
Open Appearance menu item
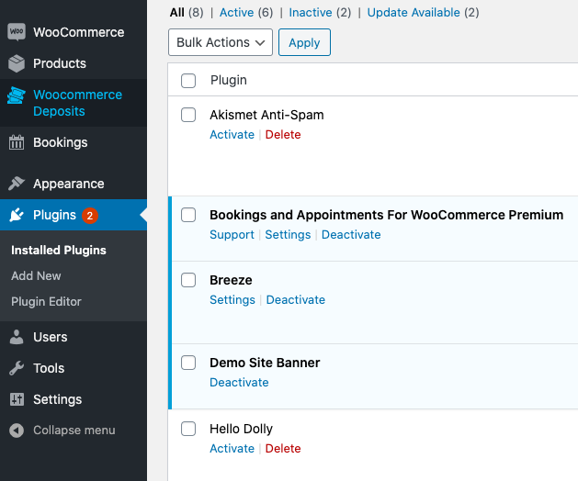(x=69, y=184)
